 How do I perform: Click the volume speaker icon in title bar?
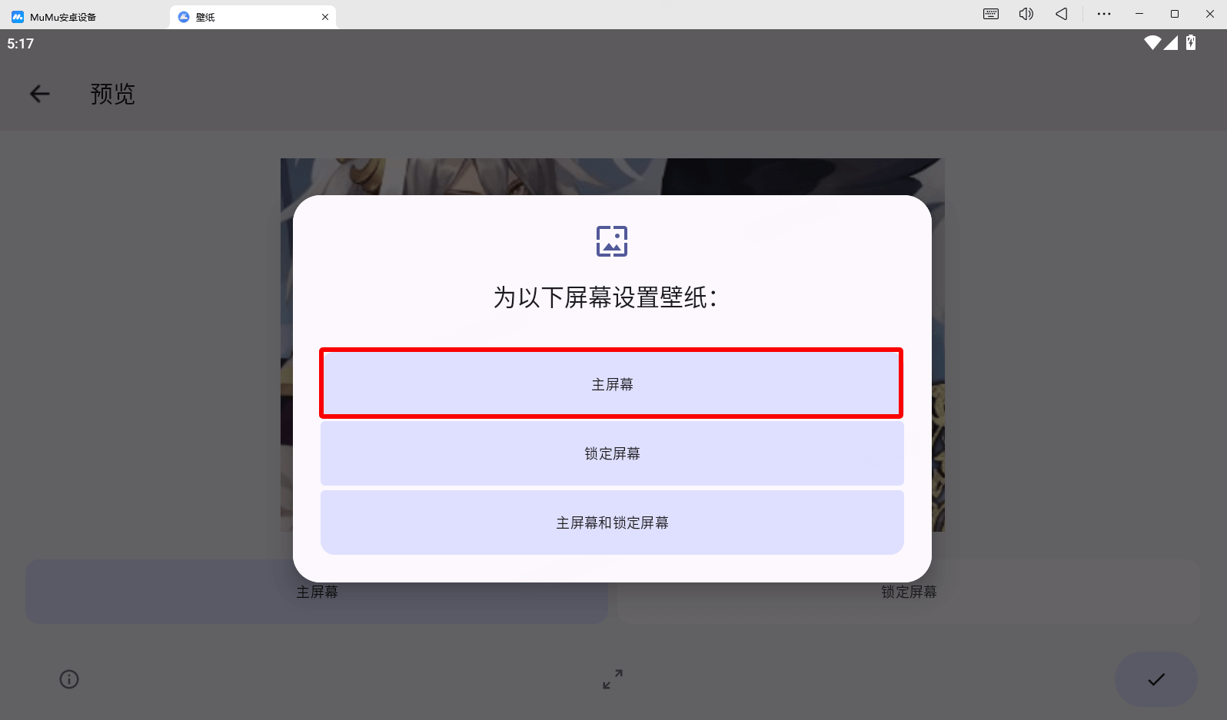click(x=1026, y=14)
